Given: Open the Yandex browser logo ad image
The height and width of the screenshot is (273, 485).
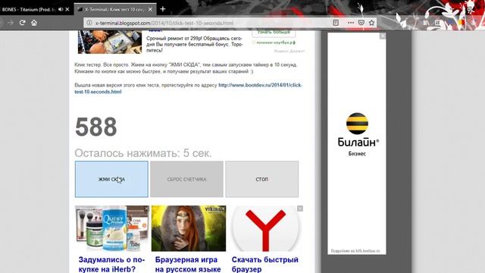Looking at the screenshot, I should tap(265, 228).
